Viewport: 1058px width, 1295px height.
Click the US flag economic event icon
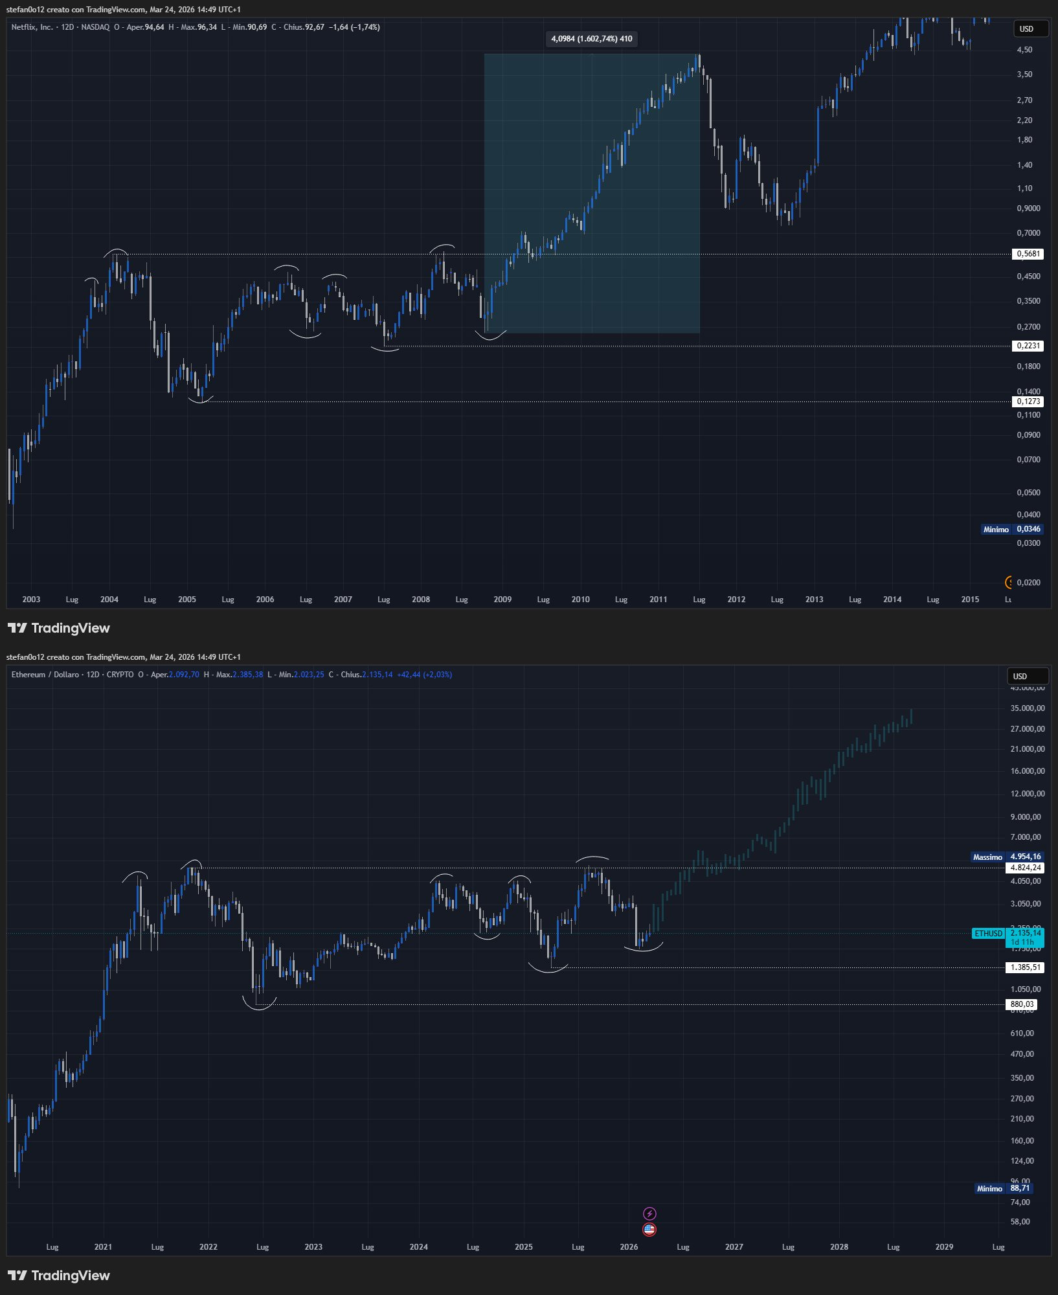(649, 1229)
